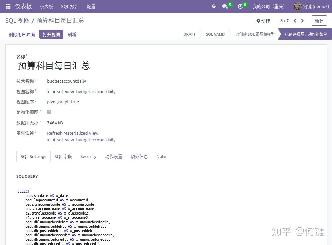This screenshot has width=332, height=245.
Task: Set pipeline stage to DRAFT
Action: 189,34
